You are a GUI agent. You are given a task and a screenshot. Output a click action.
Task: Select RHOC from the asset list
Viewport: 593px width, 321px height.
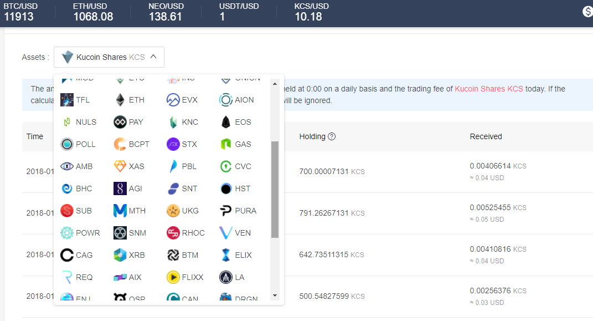pos(185,233)
